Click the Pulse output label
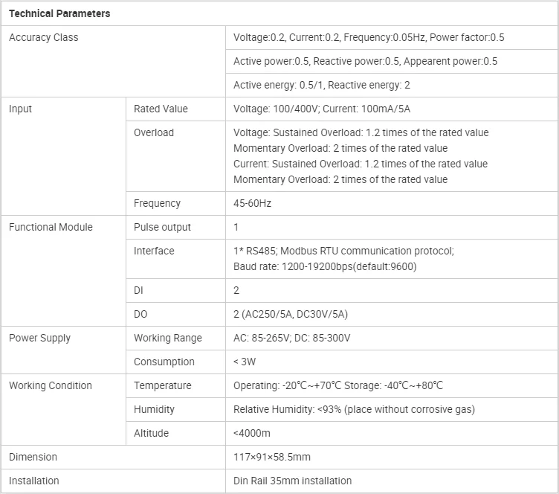The height and width of the screenshot is (494, 559). (162, 227)
